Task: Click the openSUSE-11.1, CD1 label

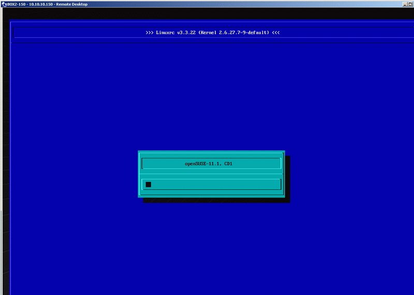Action: 209,164
